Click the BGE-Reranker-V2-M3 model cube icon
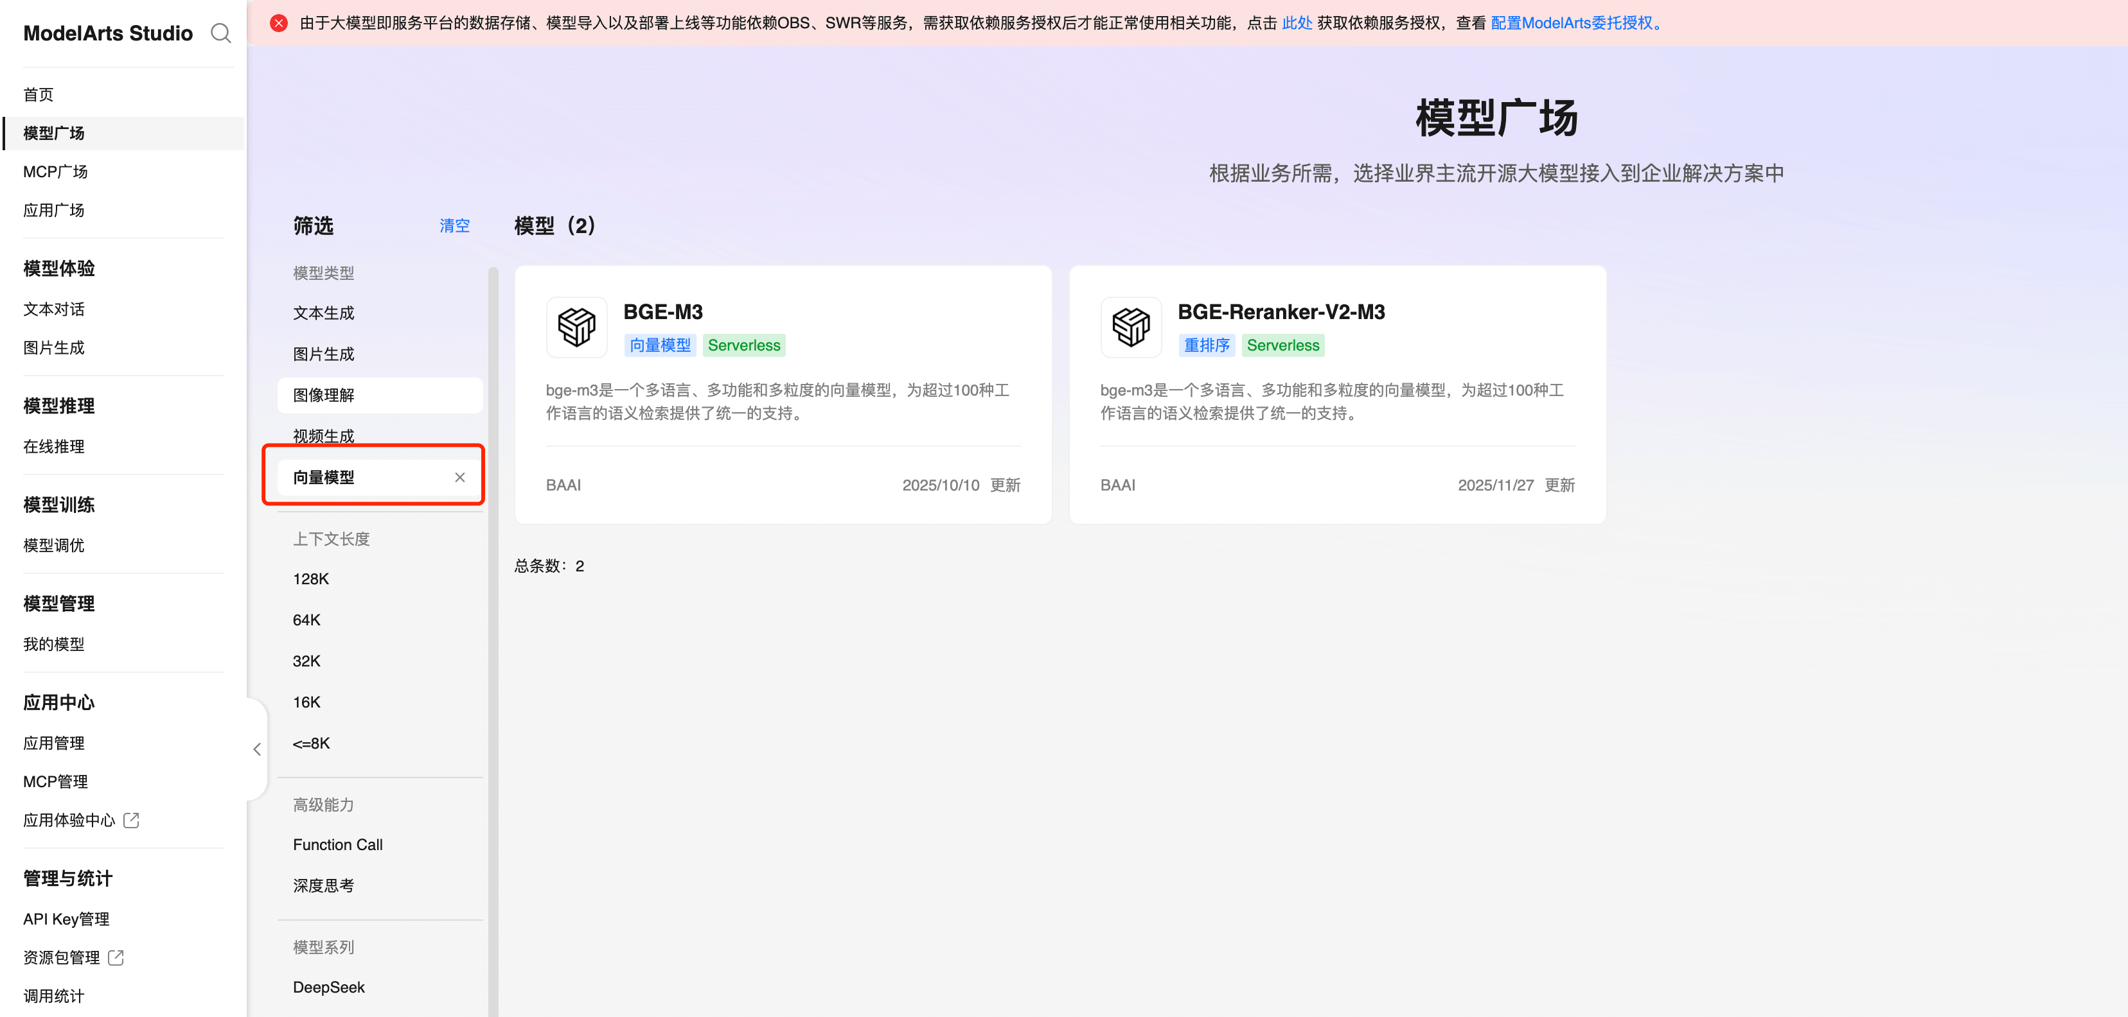The image size is (2128, 1017). (1131, 327)
